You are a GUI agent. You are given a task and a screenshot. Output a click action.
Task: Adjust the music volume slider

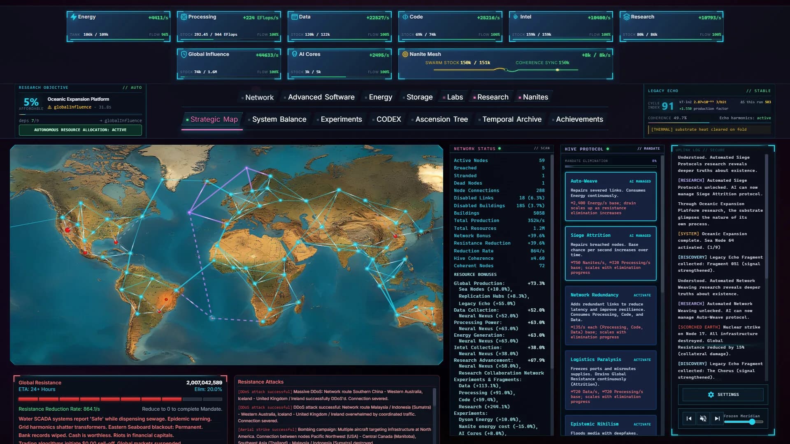[743, 422]
